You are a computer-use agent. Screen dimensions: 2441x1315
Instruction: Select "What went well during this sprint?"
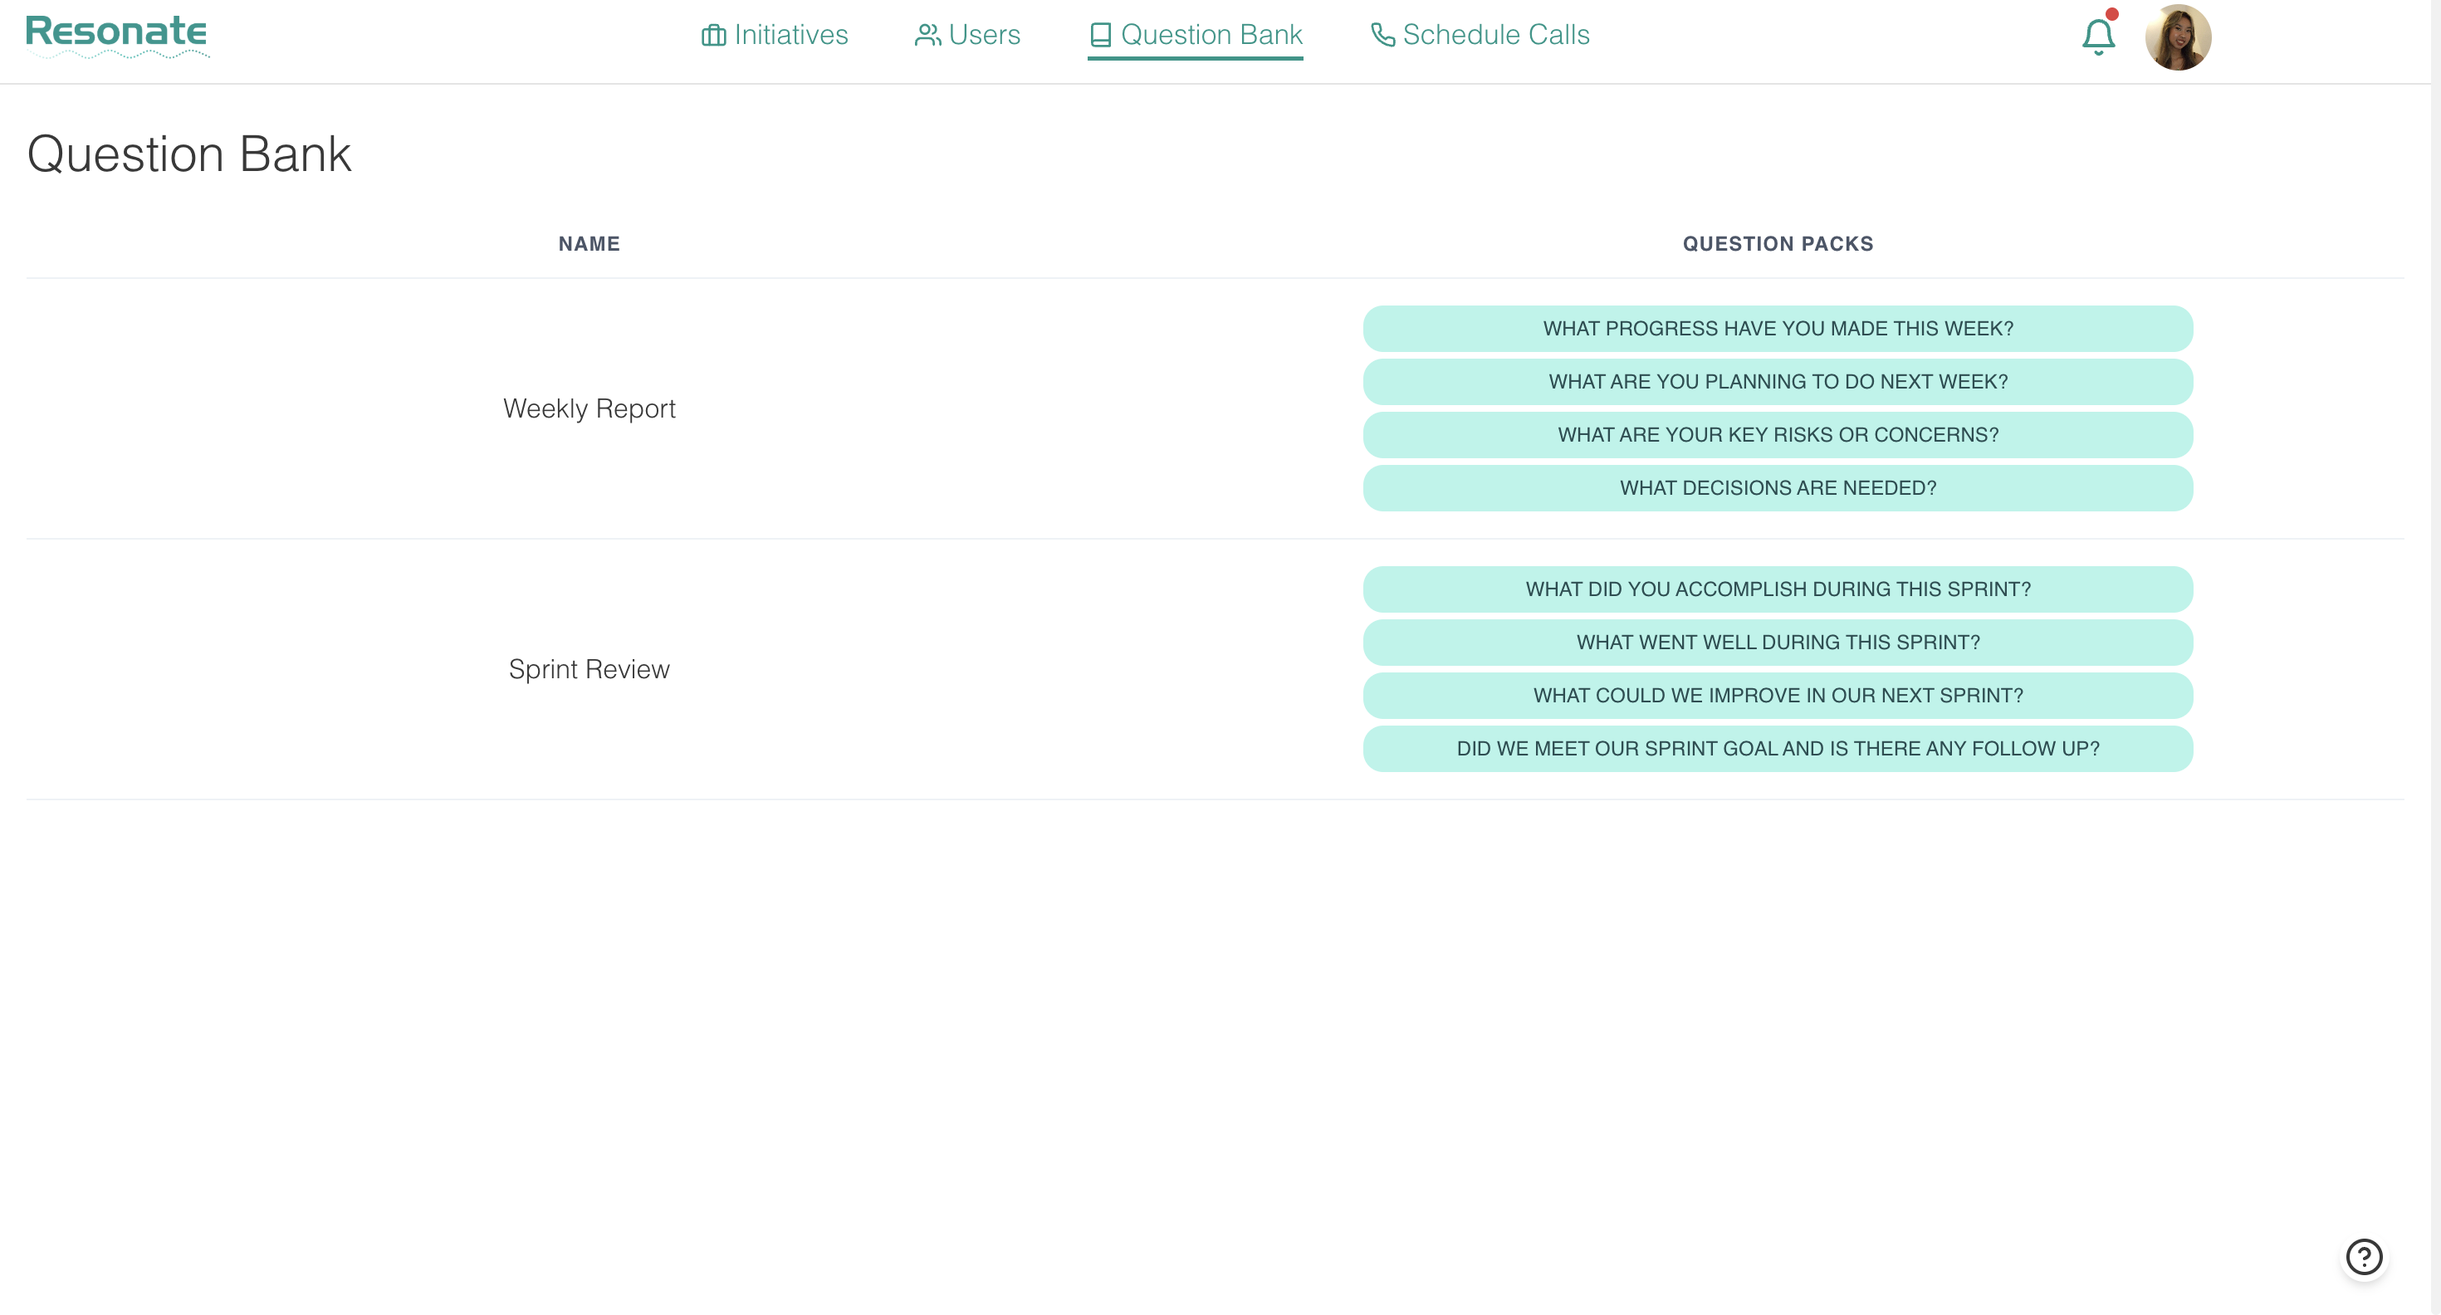(x=1778, y=643)
